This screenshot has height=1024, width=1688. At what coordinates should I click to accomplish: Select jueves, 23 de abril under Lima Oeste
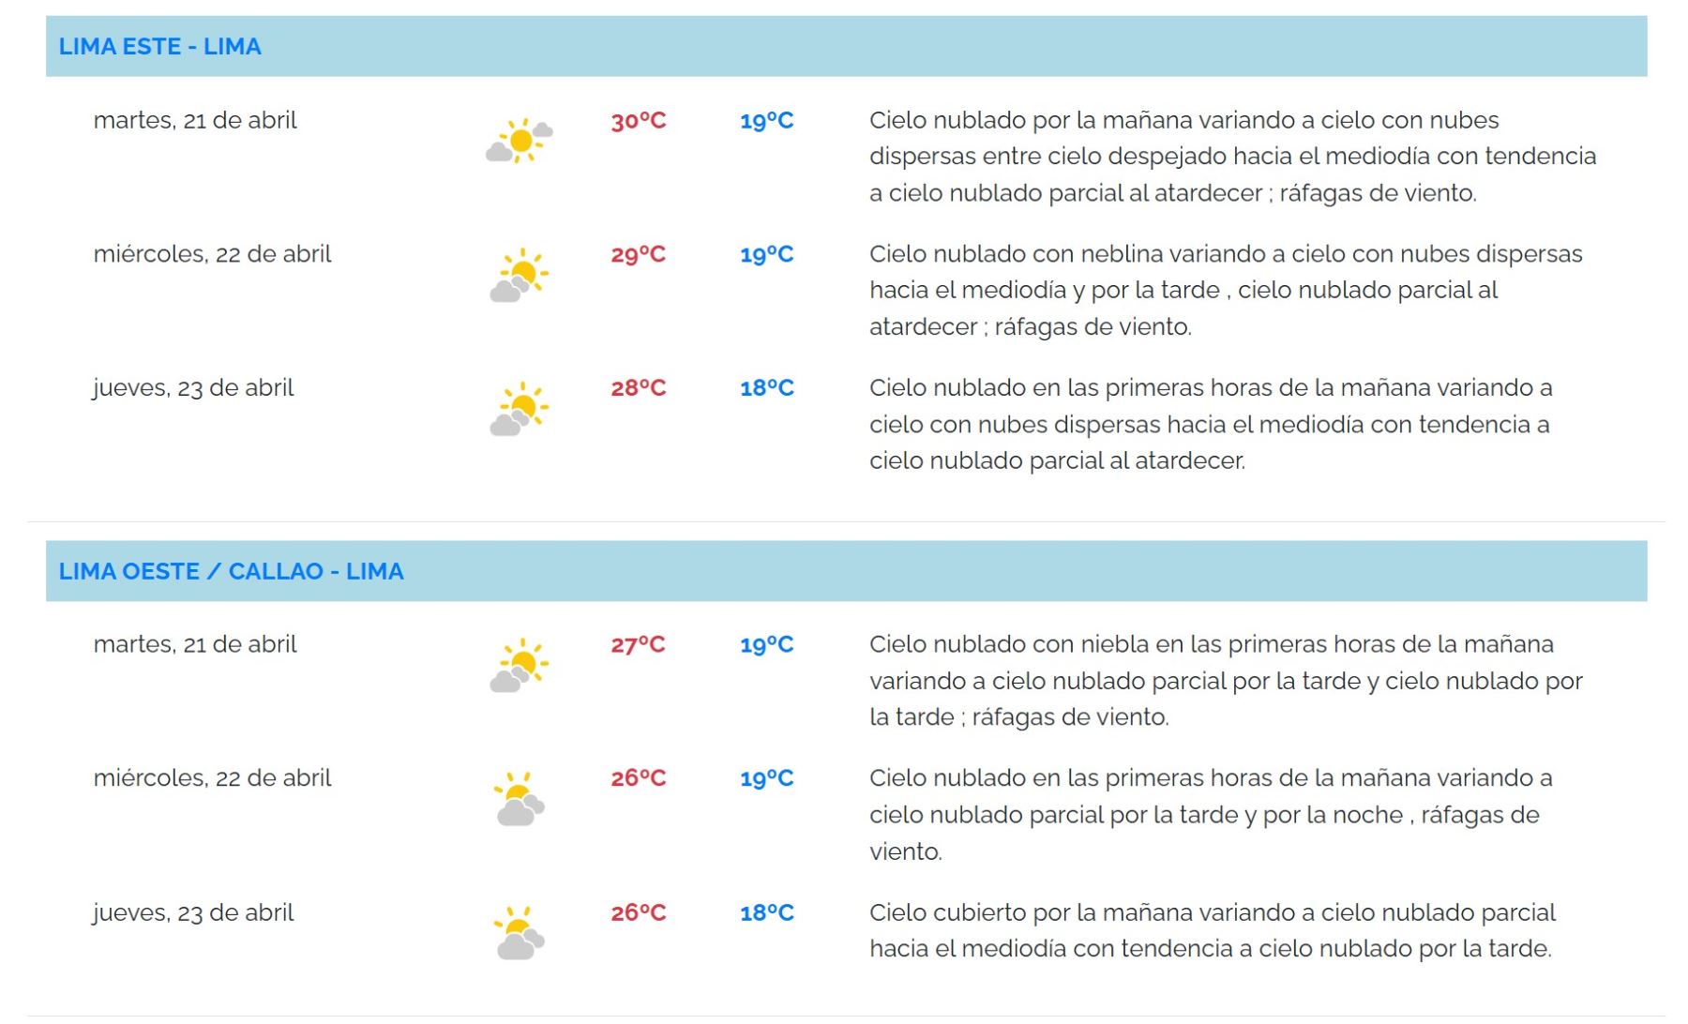point(193,912)
